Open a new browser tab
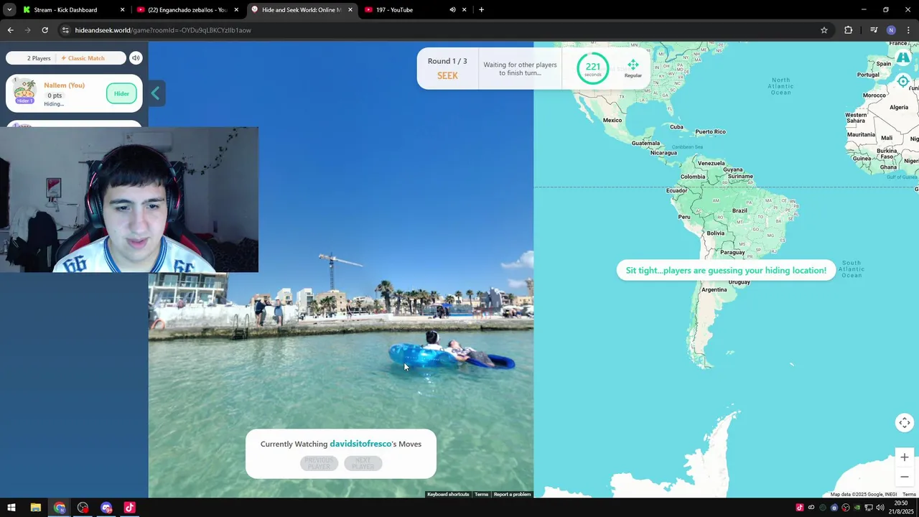919x517 pixels. click(481, 10)
